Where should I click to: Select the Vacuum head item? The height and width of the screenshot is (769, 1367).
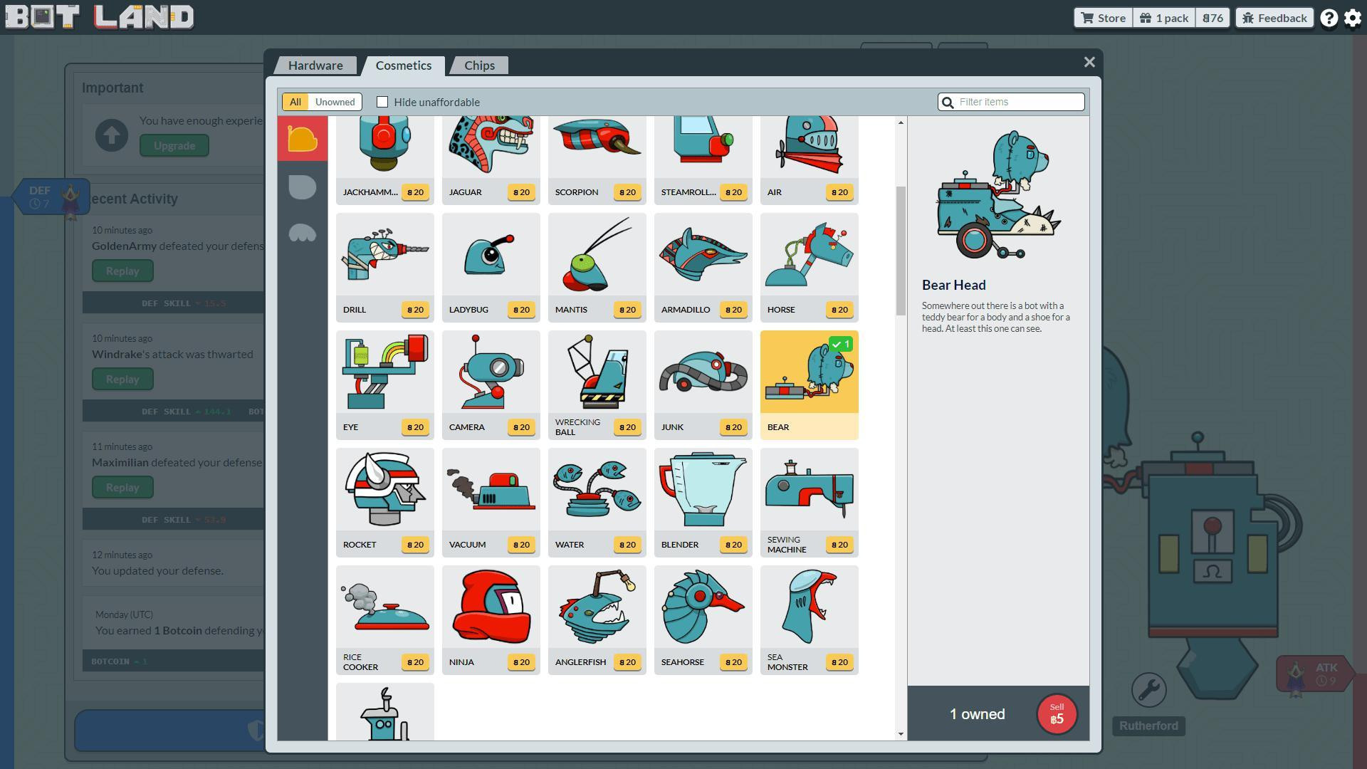click(491, 503)
